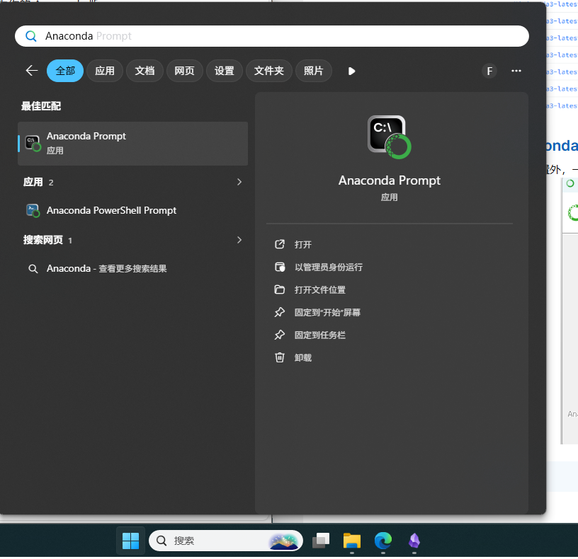This screenshot has width=578, height=559.
Task: Choose 卸载 to uninstall the app
Action: (x=302, y=358)
